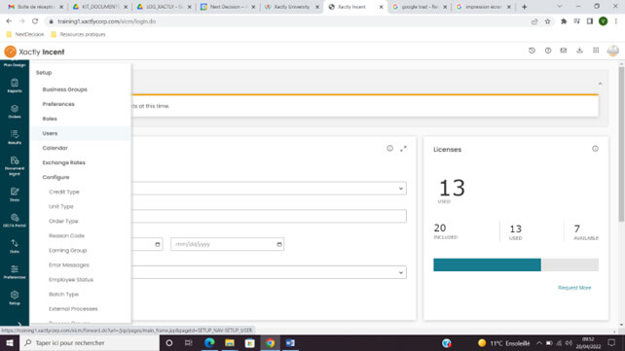Select Calendar in Setup menu

55,148
